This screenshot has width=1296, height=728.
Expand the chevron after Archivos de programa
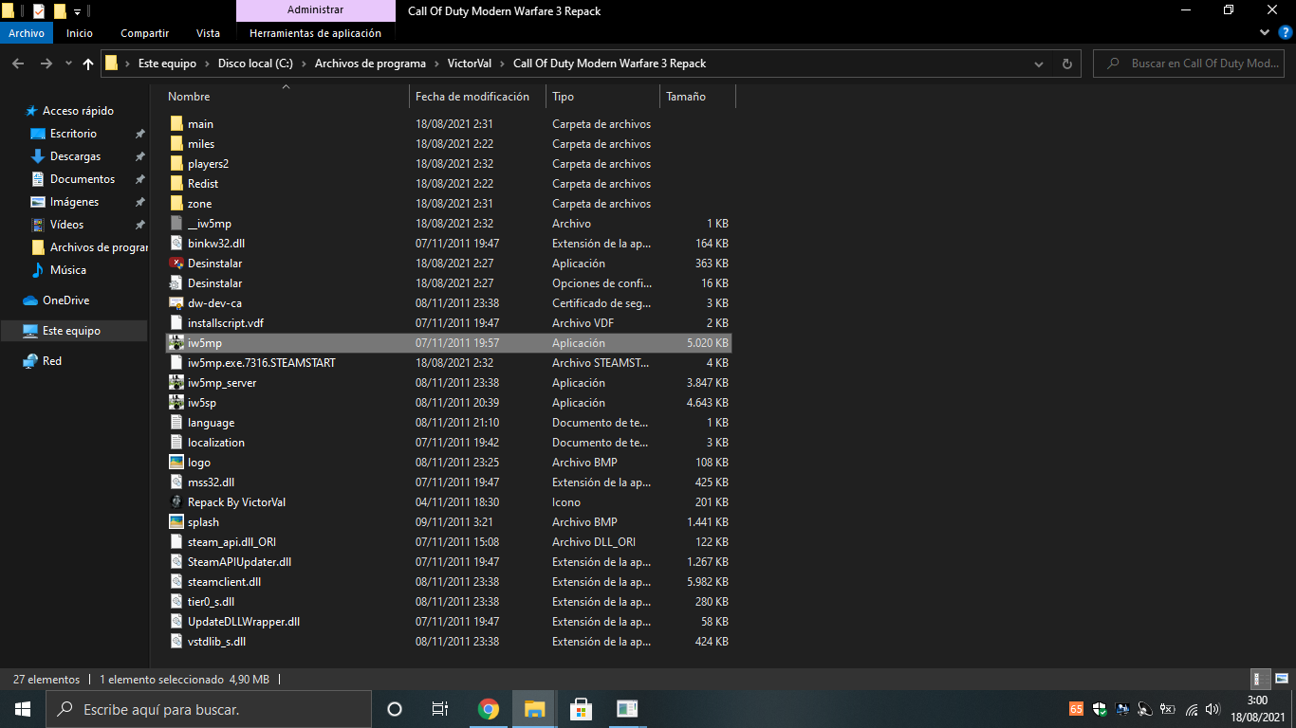436,64
